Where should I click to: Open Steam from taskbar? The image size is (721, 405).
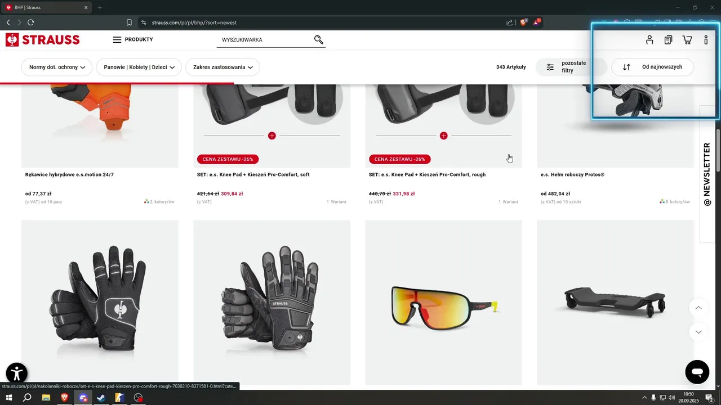[x=101, y=398]
